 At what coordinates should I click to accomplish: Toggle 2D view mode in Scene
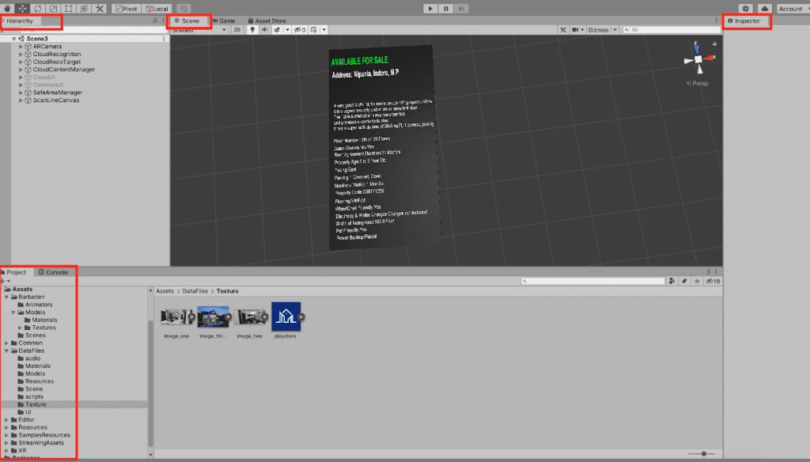[x=237, y=29]
